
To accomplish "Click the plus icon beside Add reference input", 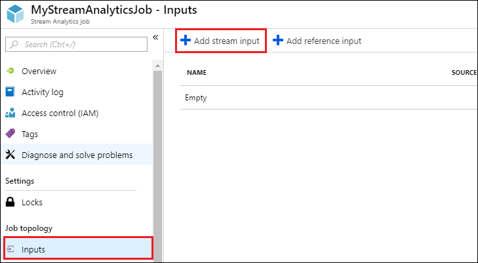I will (x=278, y=40).
